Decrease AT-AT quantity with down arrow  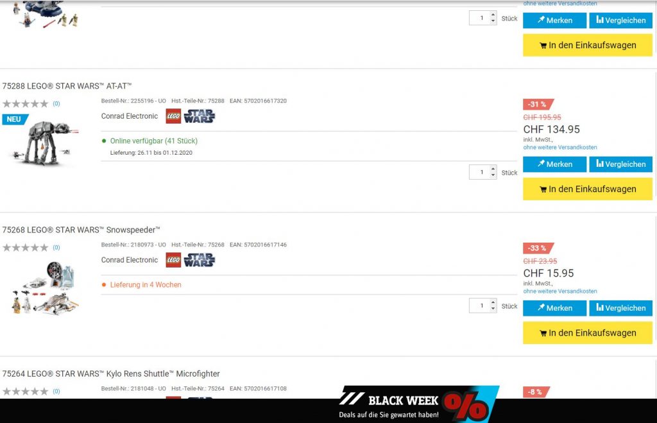pyautogui.click(x=493, y=175)
